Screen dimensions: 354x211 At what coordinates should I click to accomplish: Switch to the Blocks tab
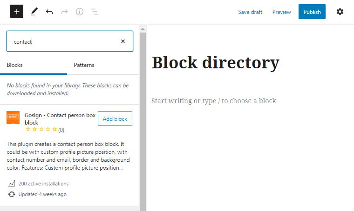[15, 65]
